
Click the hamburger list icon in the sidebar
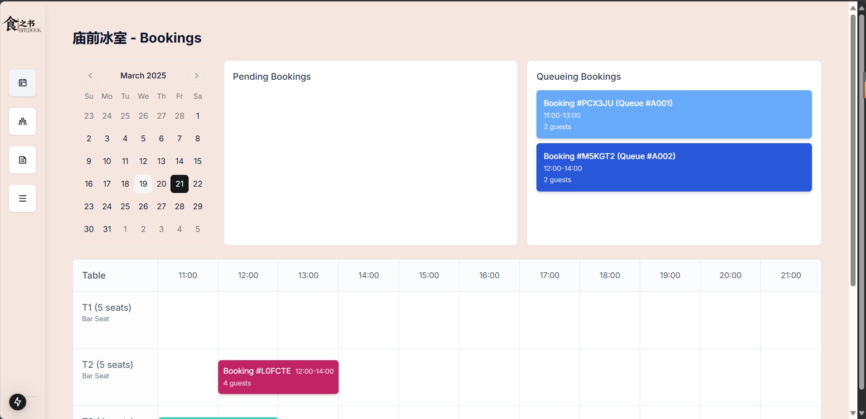pos(22,198)
